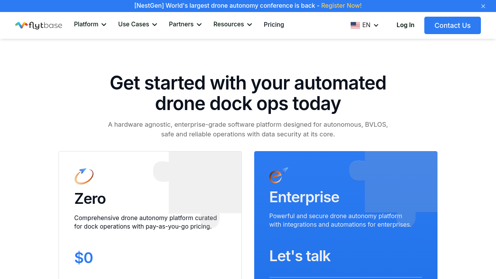The height and width of the screenshot is (279, 496).
Task: Select the Enterprise plan heading
Action: pyautogui.click(x=304, y=197)
